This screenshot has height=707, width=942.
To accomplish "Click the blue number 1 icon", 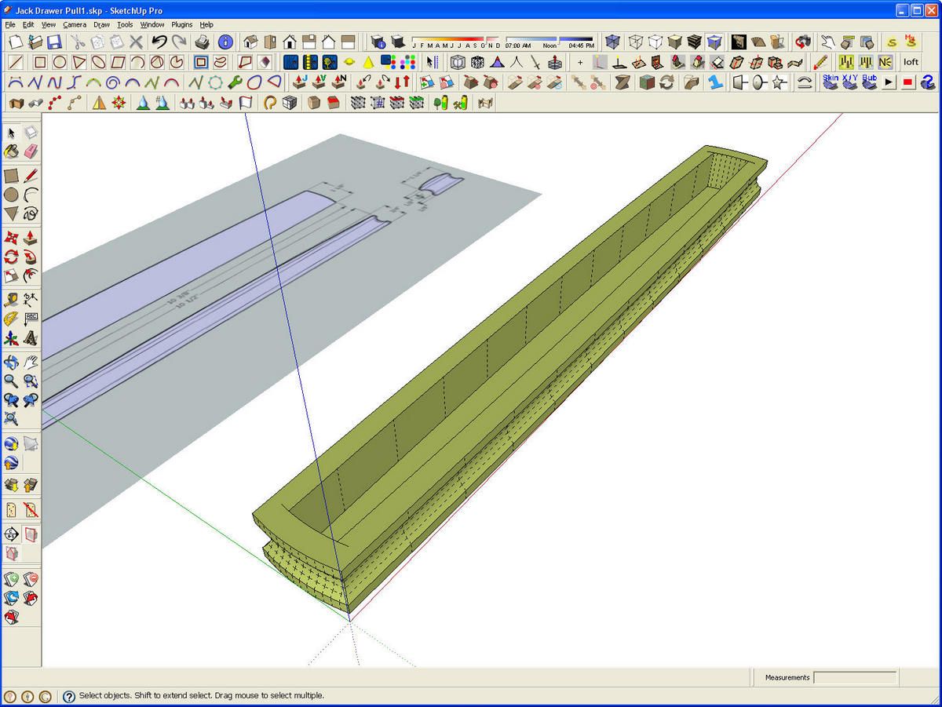I will tap(715, 82).
